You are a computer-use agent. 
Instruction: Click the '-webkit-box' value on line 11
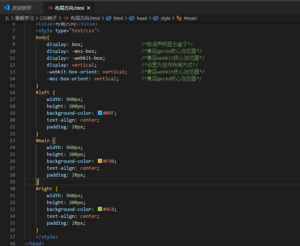coord(87,58)
